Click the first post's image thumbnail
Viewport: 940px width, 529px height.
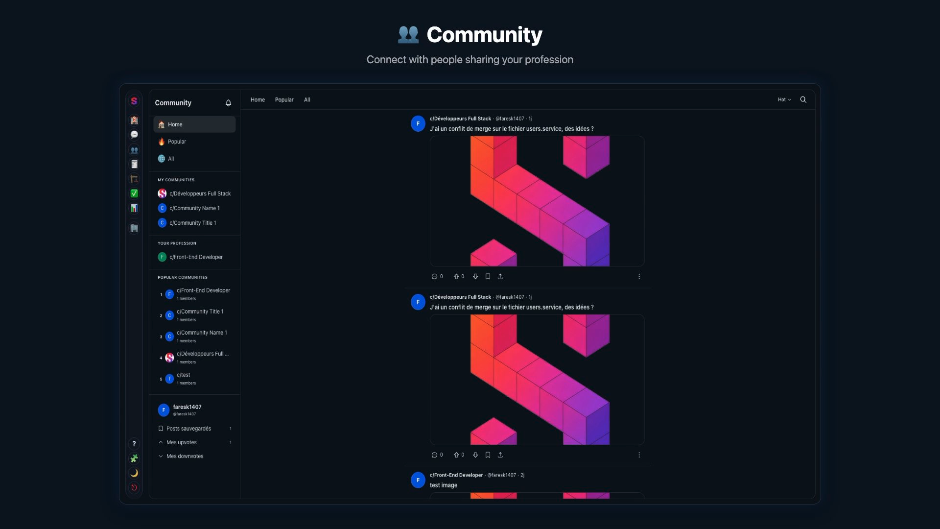pyautogui.click(x=537, y=201)
